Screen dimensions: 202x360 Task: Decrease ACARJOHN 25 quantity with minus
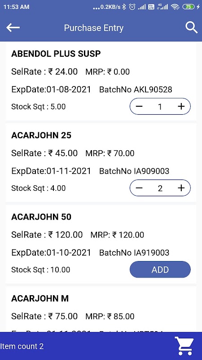139,188
